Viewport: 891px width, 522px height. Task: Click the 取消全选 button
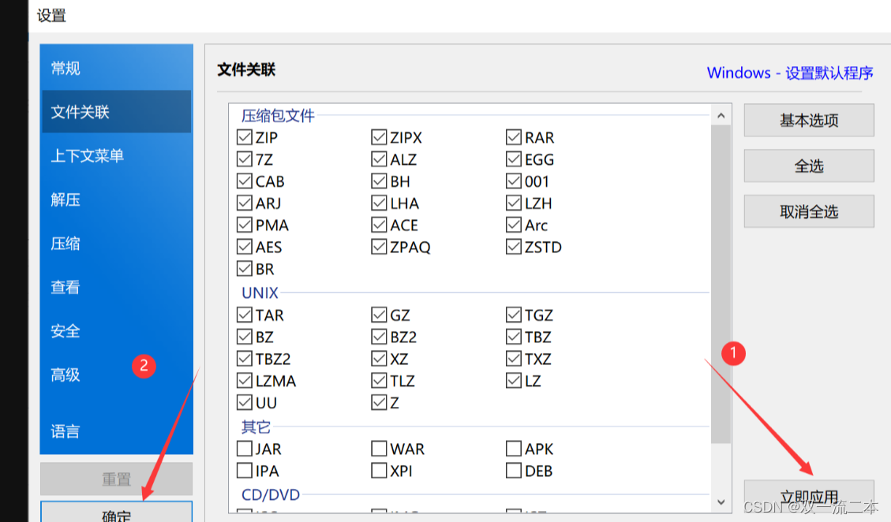[x=809, y=212]
